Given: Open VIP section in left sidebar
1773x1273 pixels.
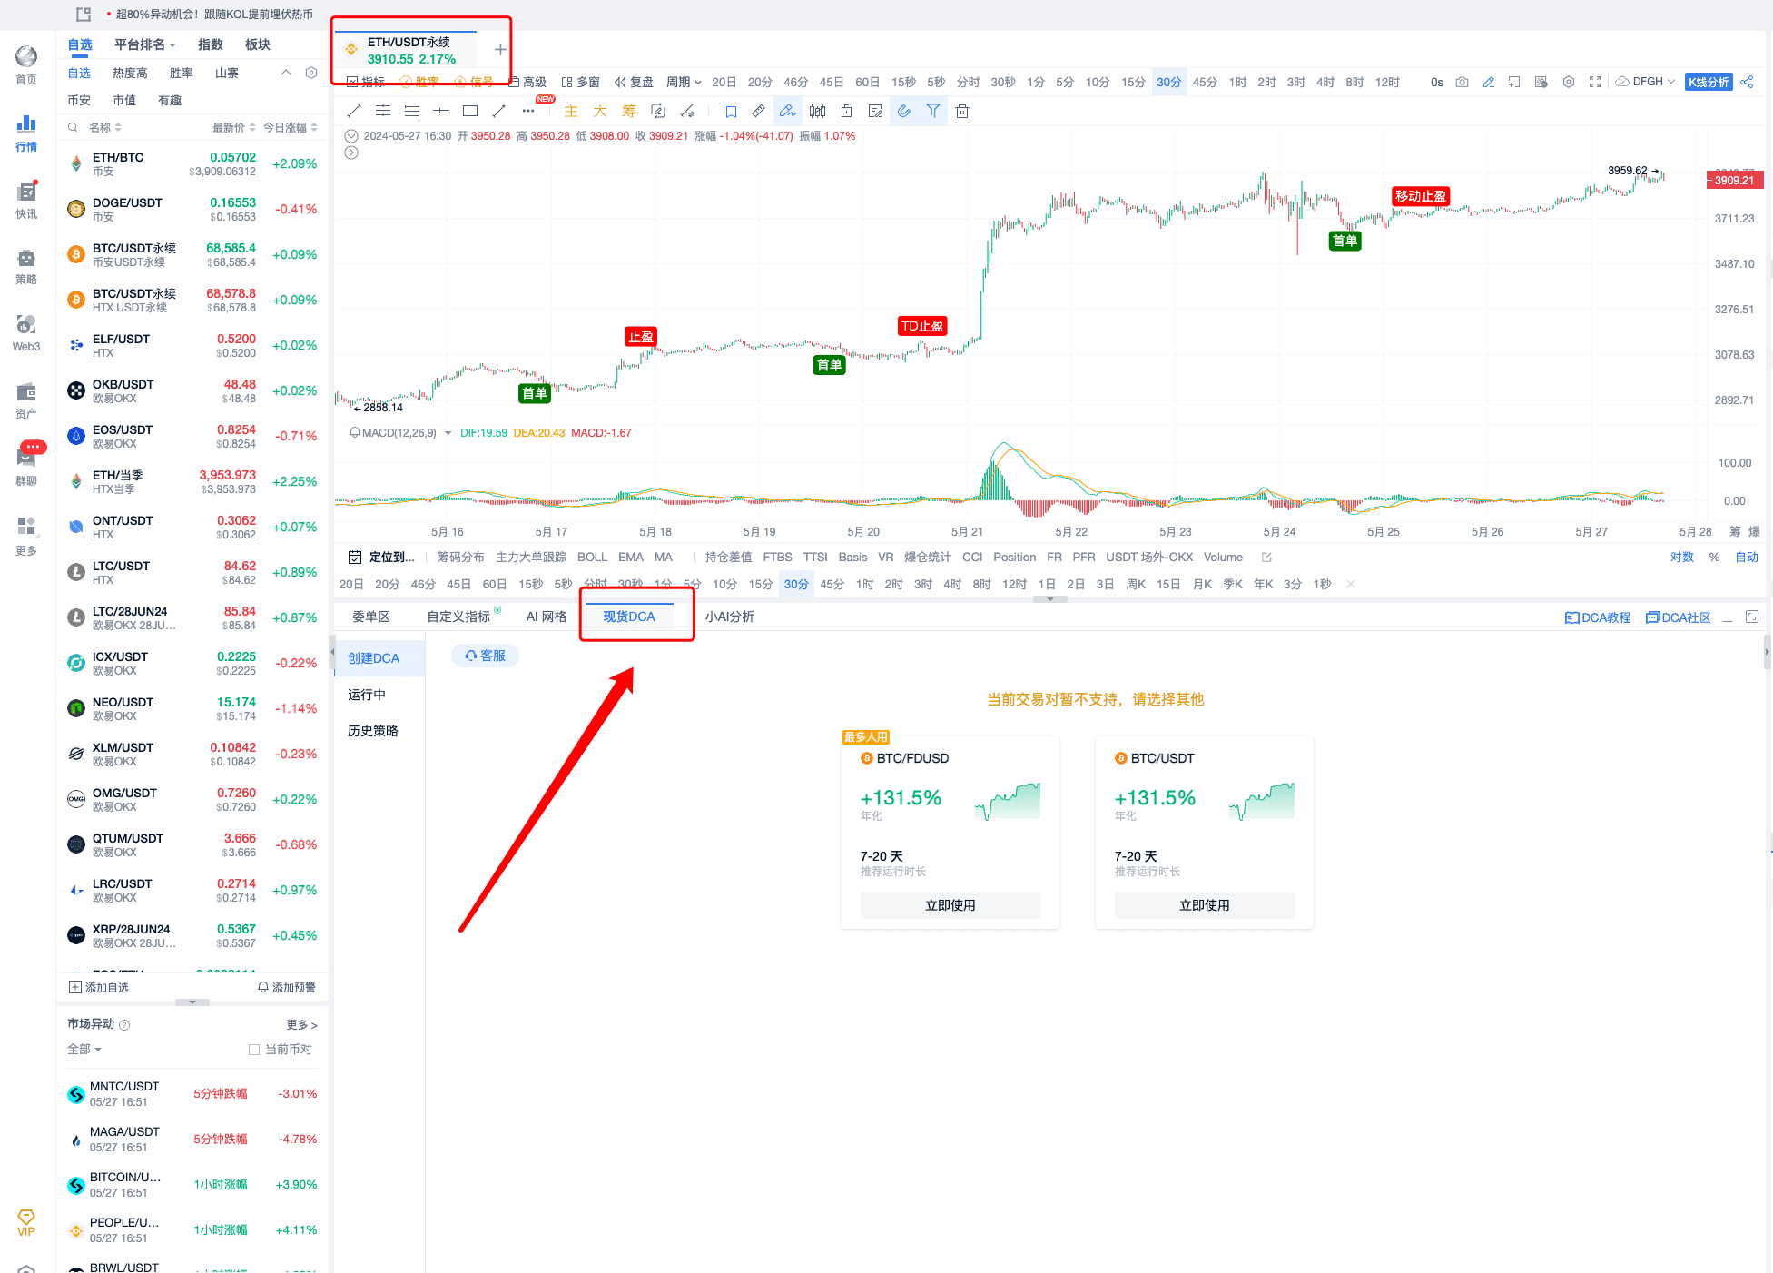Looking at the screenshot, I should click(26, 1223).
